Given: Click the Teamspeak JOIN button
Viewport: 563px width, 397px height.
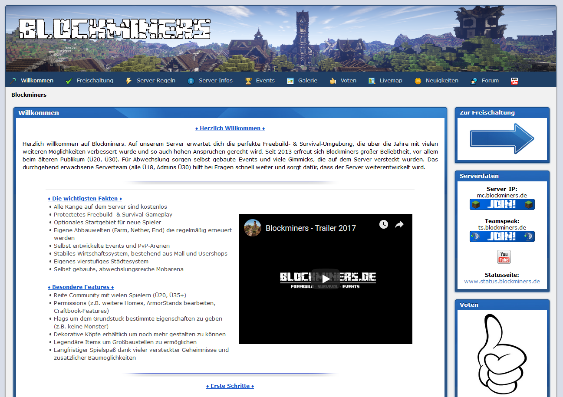Looking at the screenshot, I should point(502,236).
